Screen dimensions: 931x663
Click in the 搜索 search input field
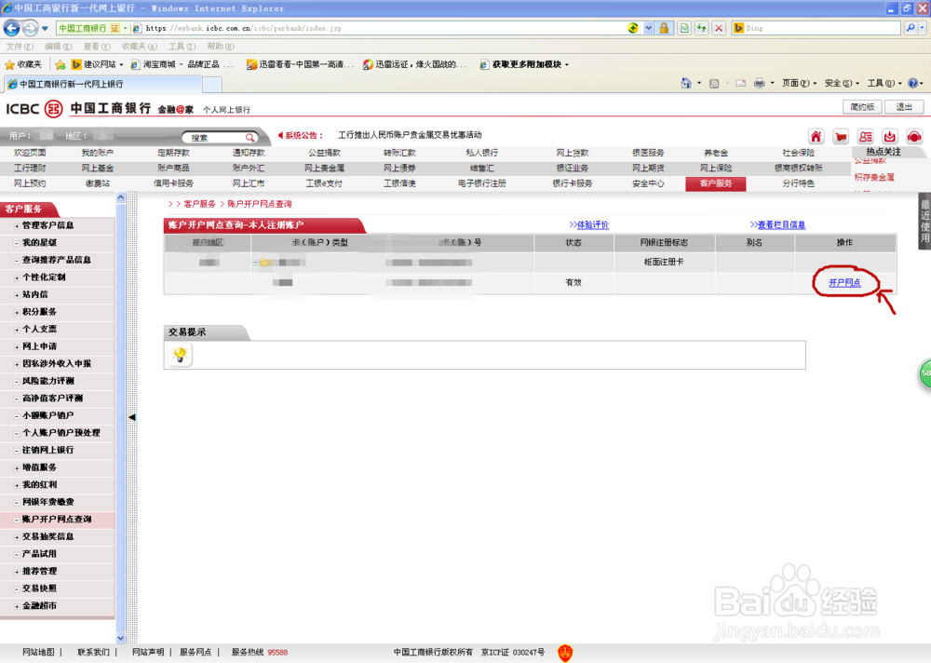215,138
